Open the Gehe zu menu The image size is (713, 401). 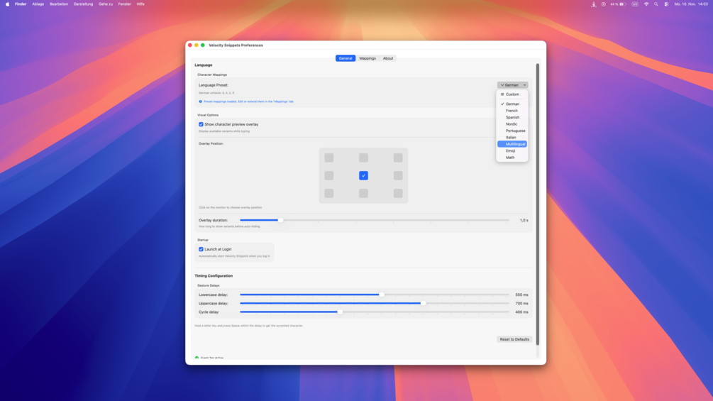point(106,4)
